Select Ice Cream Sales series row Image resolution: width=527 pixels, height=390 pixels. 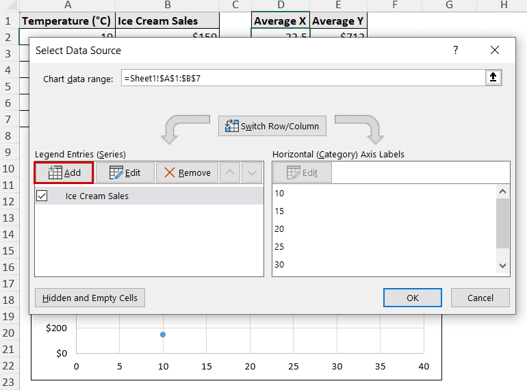[x=149, y=196]
